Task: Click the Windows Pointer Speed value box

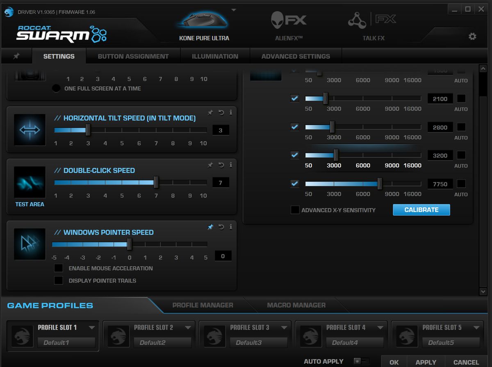Action: [x=223, y=256]
